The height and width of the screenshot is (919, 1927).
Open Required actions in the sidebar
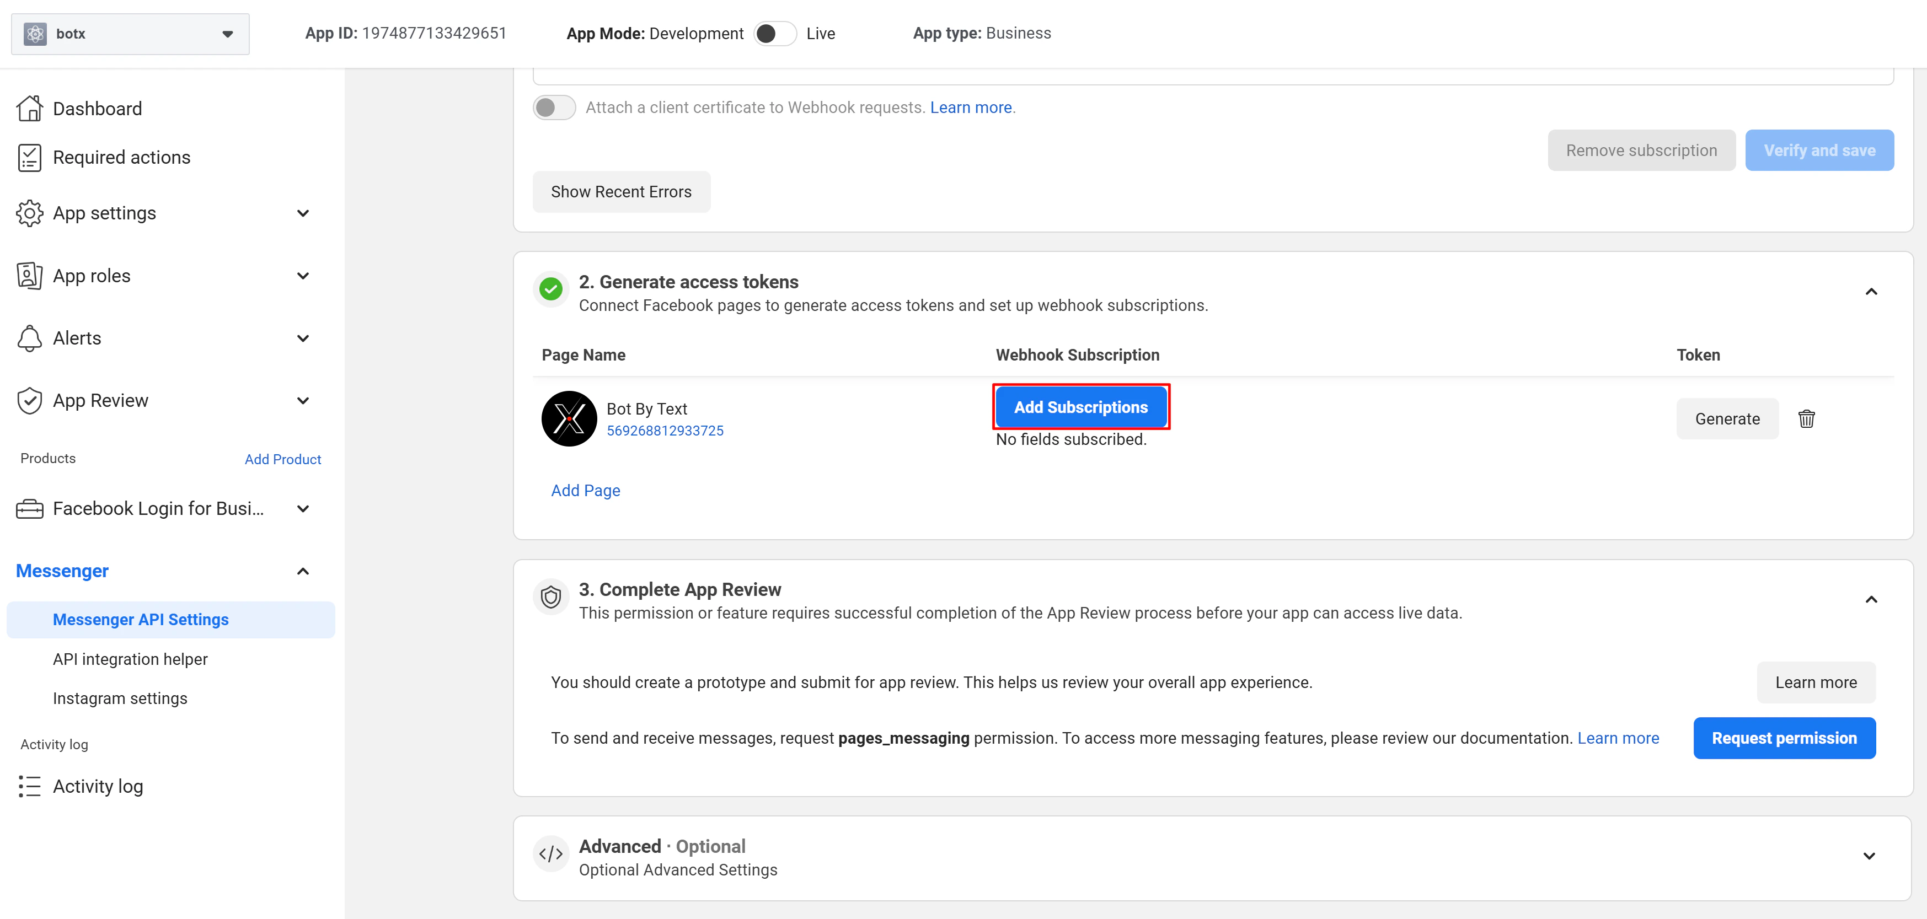pos(122,157)
